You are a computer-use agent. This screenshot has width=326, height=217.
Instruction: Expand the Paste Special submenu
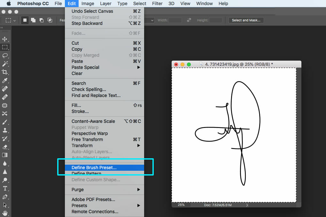[x=105, y=67]
